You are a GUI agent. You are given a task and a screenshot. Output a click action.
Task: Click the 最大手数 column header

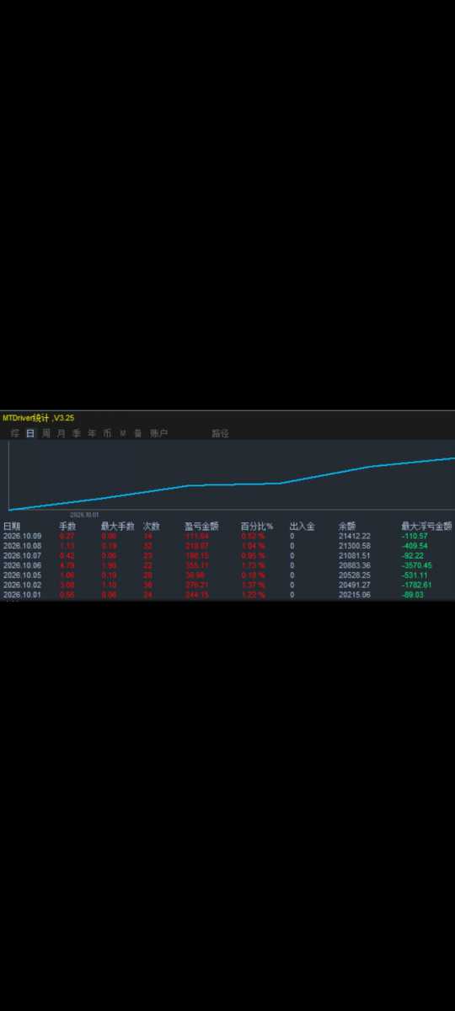(x=117, y=526)
